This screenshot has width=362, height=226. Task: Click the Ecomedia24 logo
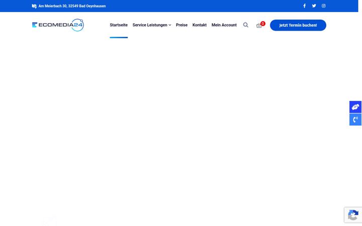coord(58,25)
